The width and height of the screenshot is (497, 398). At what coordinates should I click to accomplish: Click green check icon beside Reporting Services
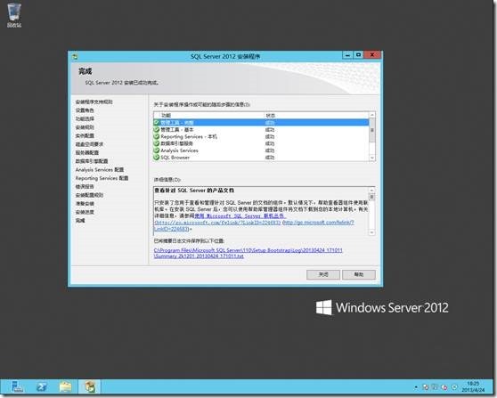tap(156, 136)
